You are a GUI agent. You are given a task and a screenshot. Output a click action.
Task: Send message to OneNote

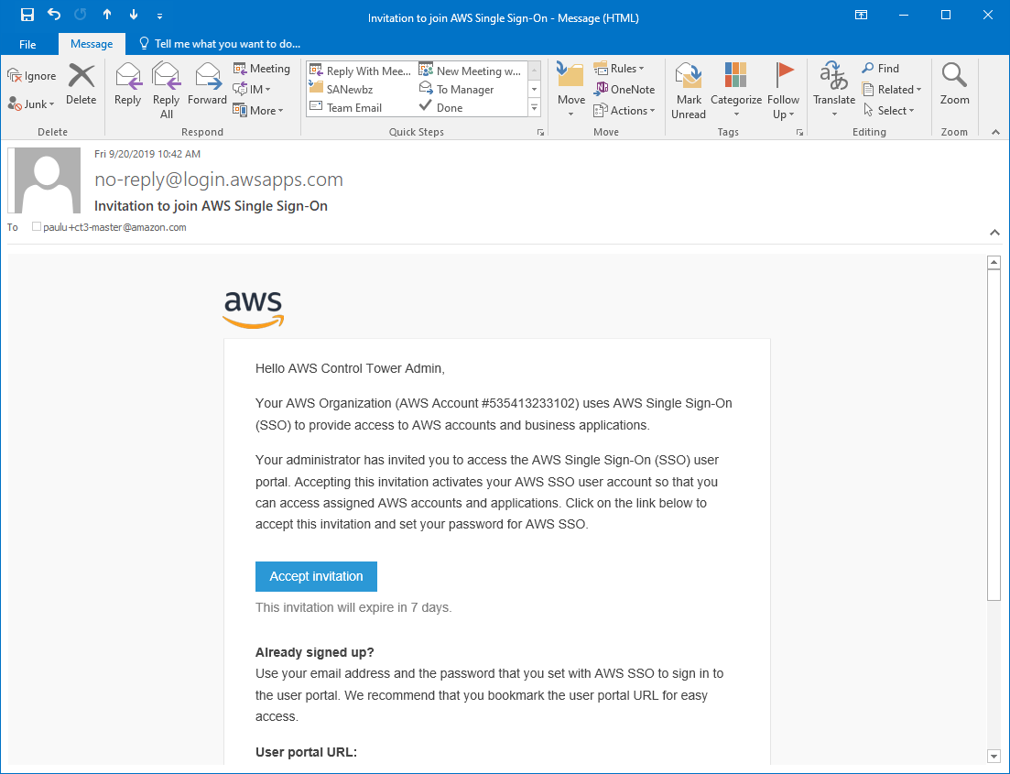[624, 89]
